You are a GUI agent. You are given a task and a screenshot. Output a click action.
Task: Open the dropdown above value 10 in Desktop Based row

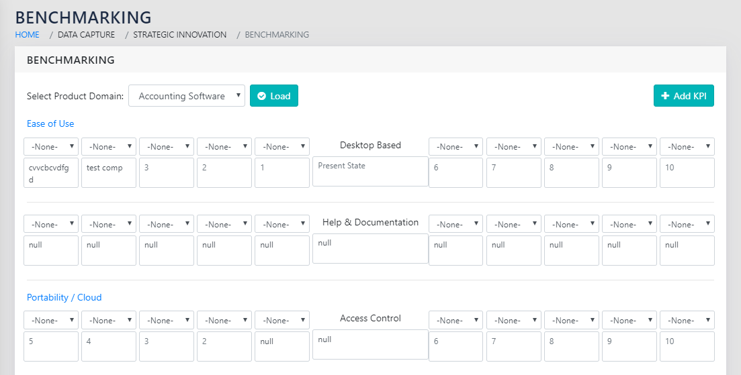[x=687, y=147]
